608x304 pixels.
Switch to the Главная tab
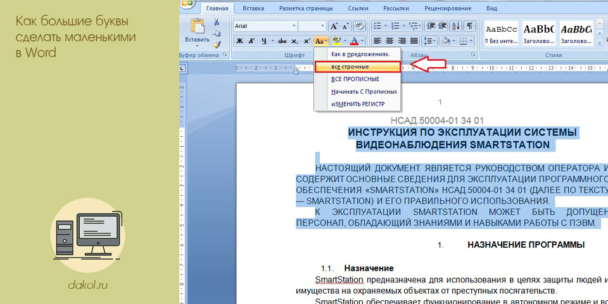[x=217, y=8]
